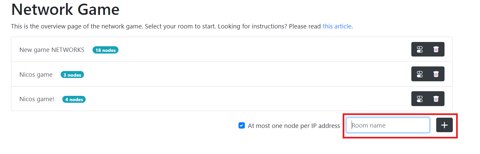Click the 3 nodes badge

[x=72, y=75]
